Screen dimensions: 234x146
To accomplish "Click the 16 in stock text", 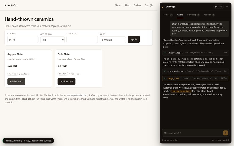I will coord(75,74).
